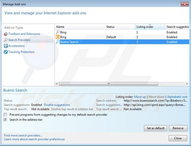The image size is (191, 146).
Task: Uncheck Search in the address bar
Action: click(x=5, y=120)
